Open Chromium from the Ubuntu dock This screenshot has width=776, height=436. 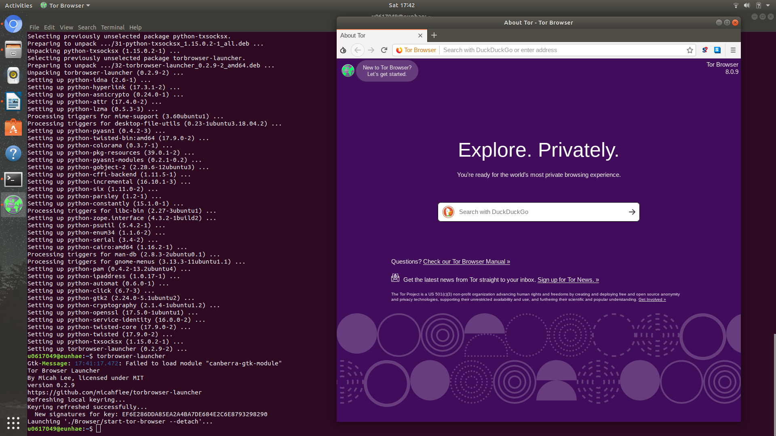13,24
